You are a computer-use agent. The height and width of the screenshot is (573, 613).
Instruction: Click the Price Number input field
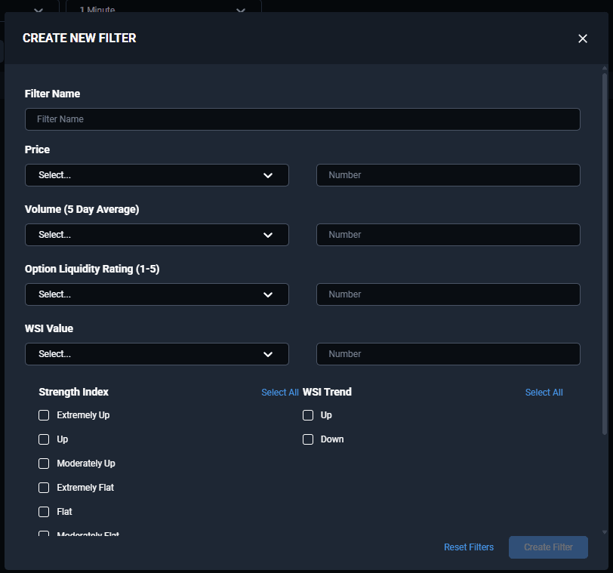pos(448,175)
